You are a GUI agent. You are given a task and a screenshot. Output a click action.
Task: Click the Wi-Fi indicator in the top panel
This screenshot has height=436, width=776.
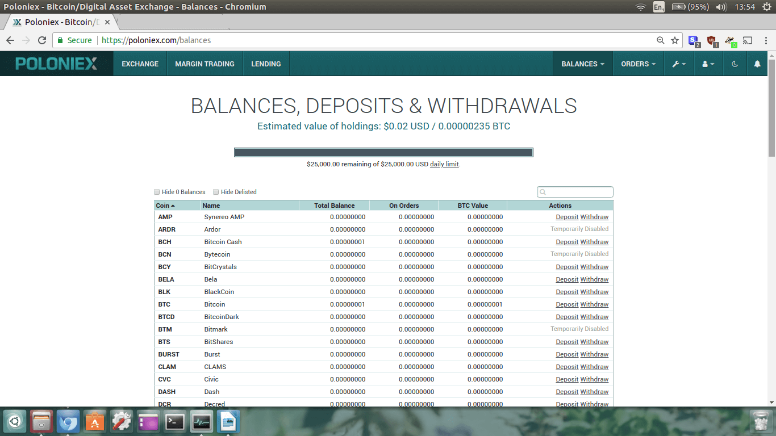tap(641, 7)
